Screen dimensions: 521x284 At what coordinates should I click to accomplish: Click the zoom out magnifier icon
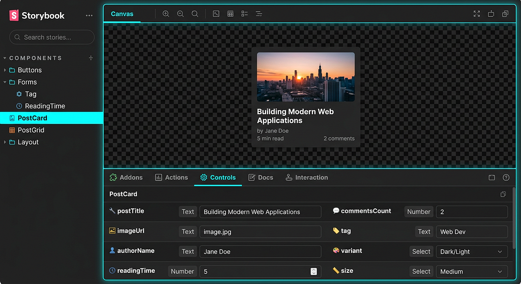(x=180, y=14)
